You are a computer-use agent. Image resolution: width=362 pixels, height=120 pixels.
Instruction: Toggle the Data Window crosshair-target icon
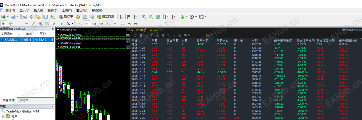point(32,17)
